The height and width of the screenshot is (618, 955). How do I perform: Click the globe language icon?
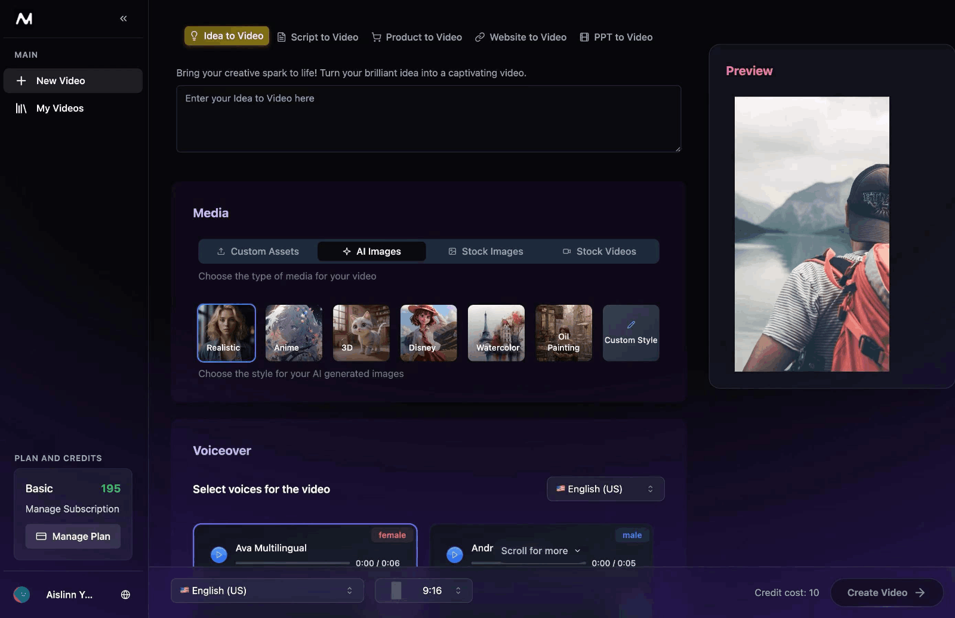[125, 595]
